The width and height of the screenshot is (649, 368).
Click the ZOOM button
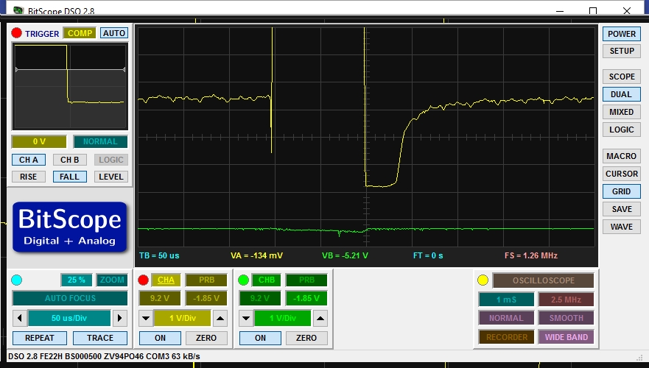click(x=112, y=280)
